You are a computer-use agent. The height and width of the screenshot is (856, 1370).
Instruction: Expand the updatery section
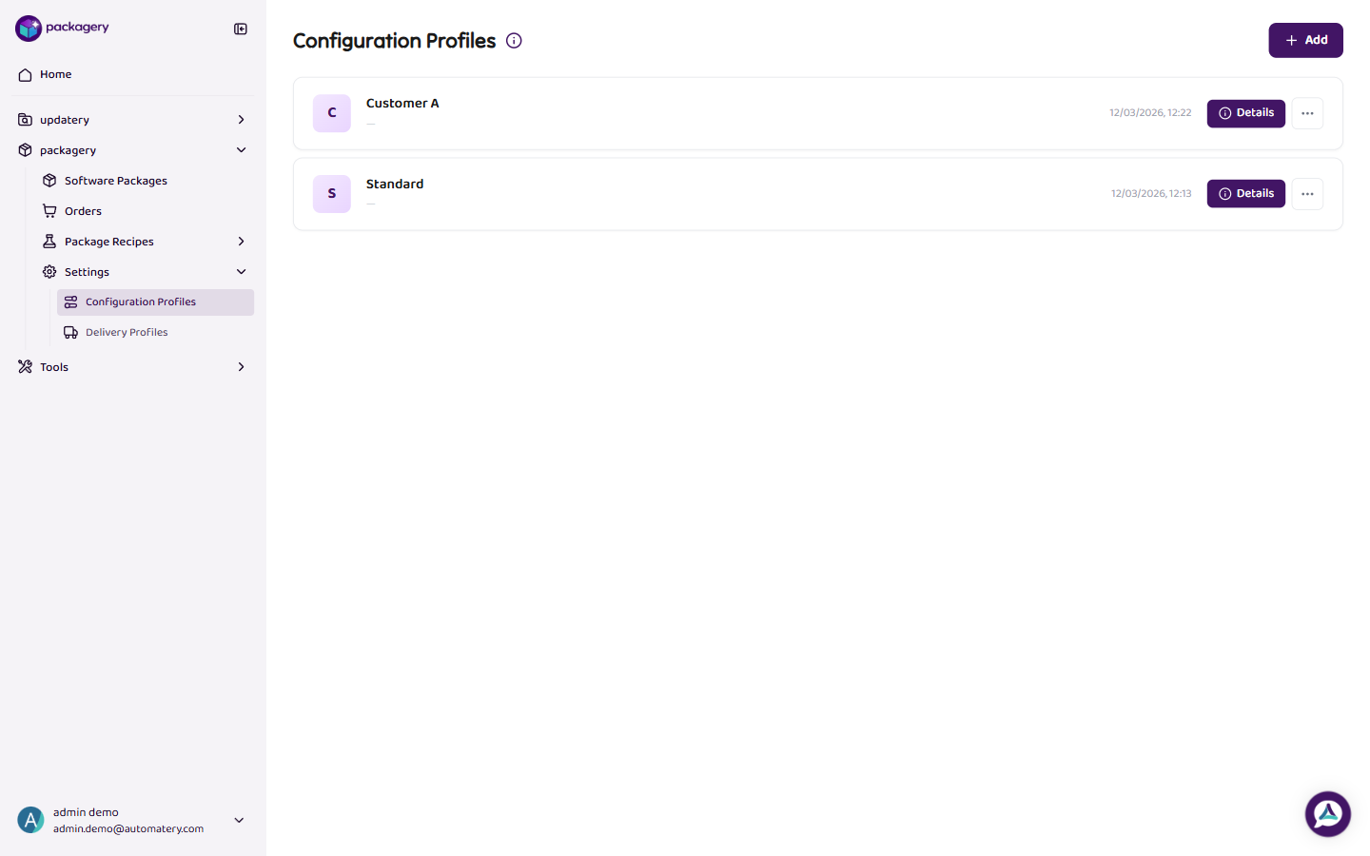241,119
